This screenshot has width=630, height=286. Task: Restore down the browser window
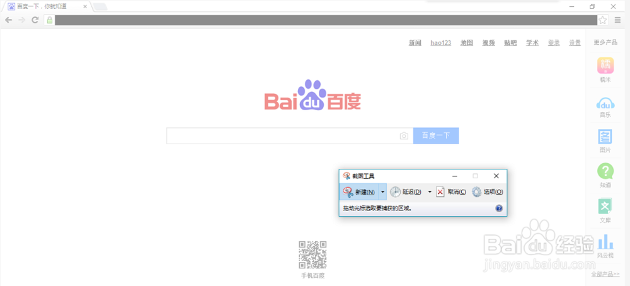[x=592, y=6]
